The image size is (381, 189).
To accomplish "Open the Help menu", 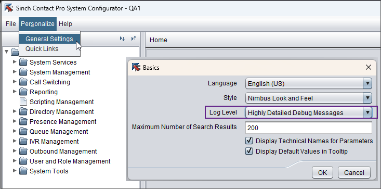I will tap(65, 24).
